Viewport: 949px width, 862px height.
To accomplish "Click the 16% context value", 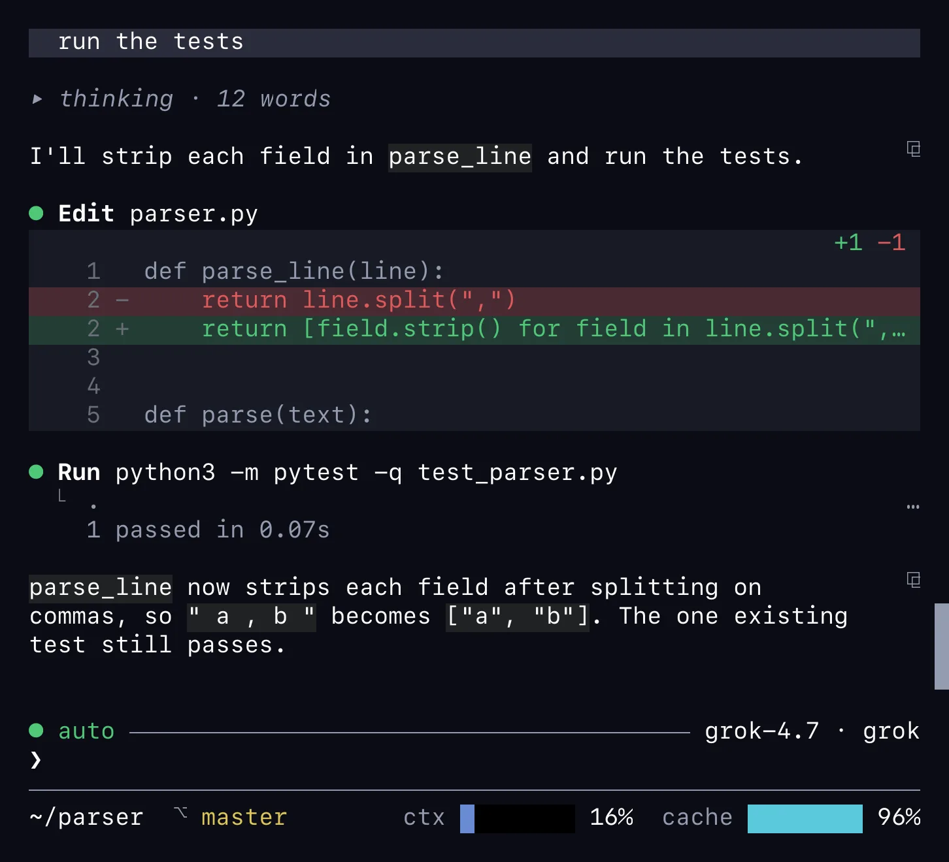I will click(612, 817).
